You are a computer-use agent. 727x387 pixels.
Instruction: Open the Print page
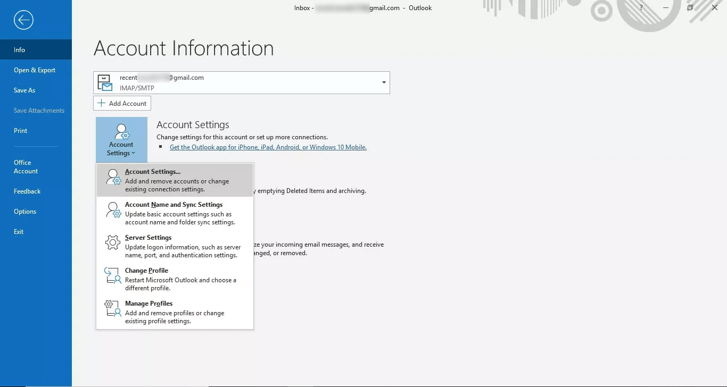click(x=36, y=130)
